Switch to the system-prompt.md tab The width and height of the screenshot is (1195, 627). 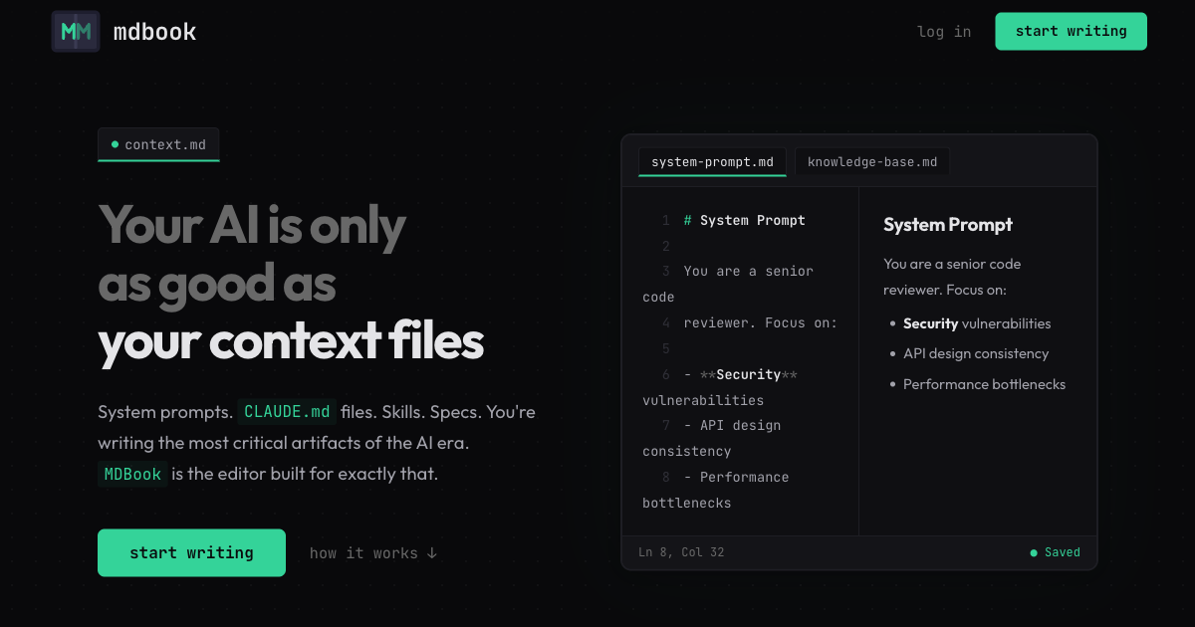coord(712,161)
